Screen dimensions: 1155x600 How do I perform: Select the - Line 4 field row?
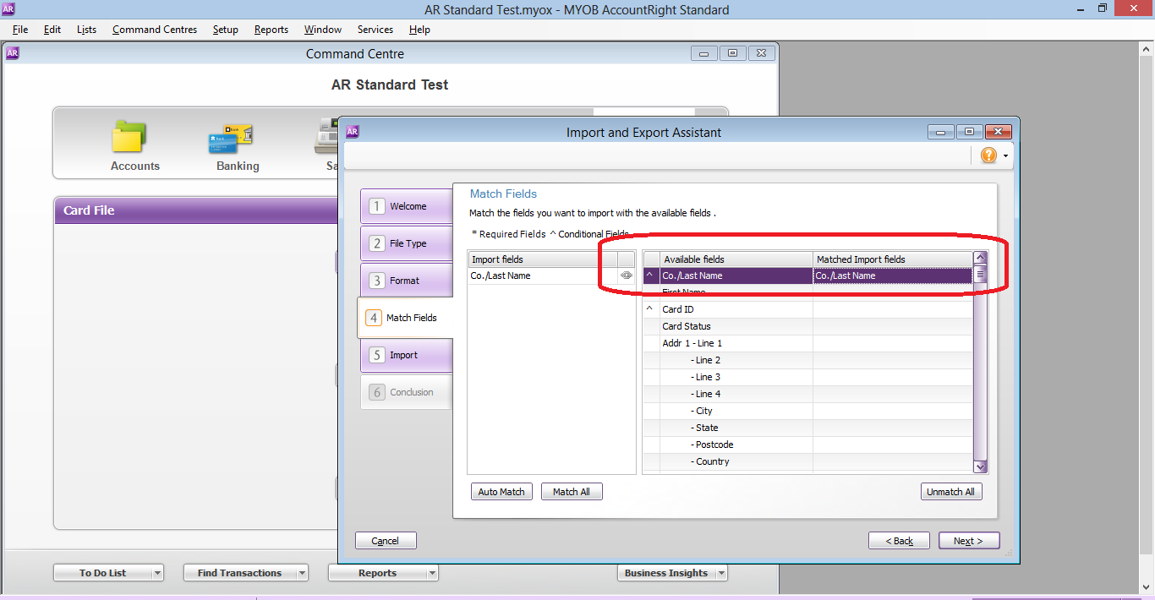[736, 394]
